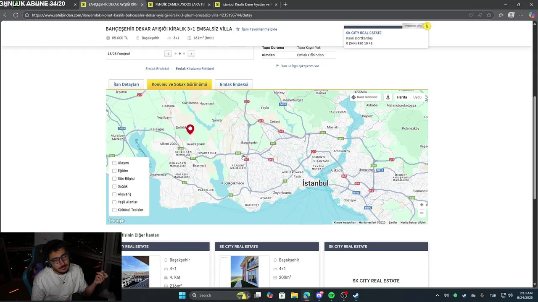Check the Yeşil Alanlar map layer
Image resolution: width=538 pixels, height=302 pixels.
pyautogui.click(x=114, y=202)
